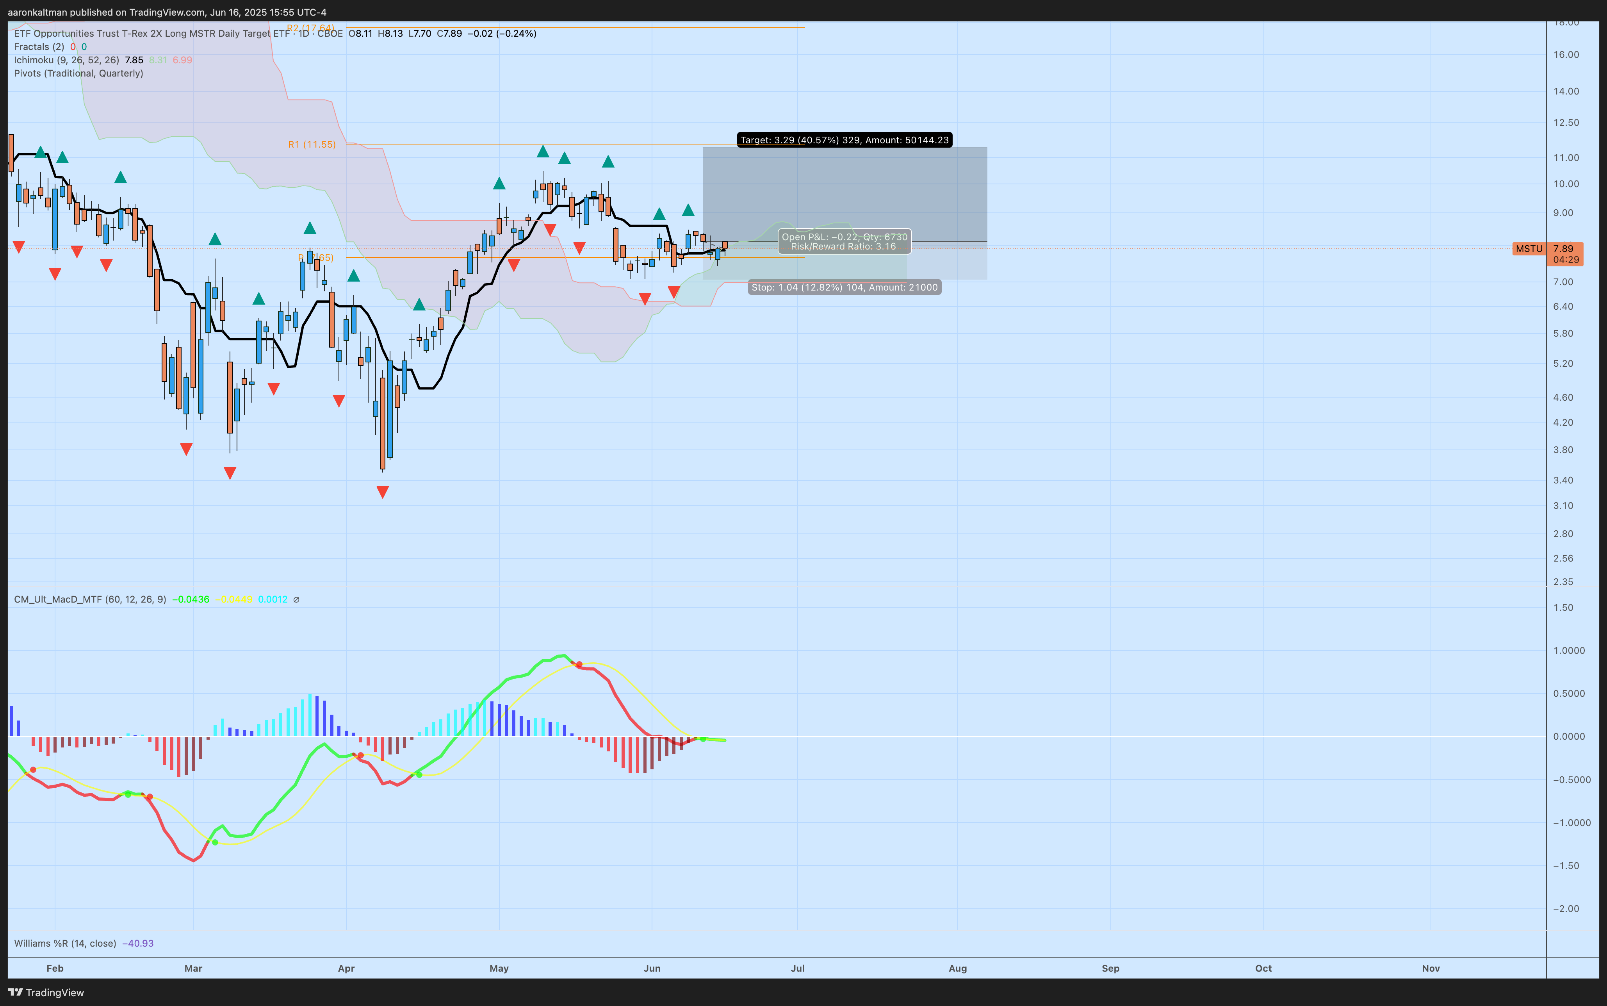
Task: Click the Open P&L Risk/Reward label
Action: pos(845,241)
